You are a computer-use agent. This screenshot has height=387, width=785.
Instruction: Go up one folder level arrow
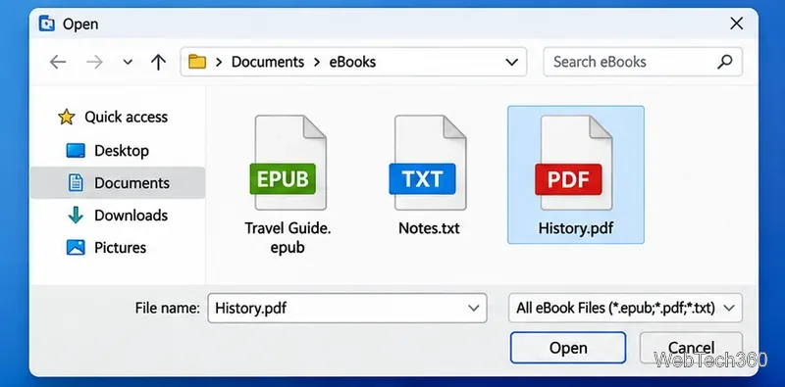158,62
